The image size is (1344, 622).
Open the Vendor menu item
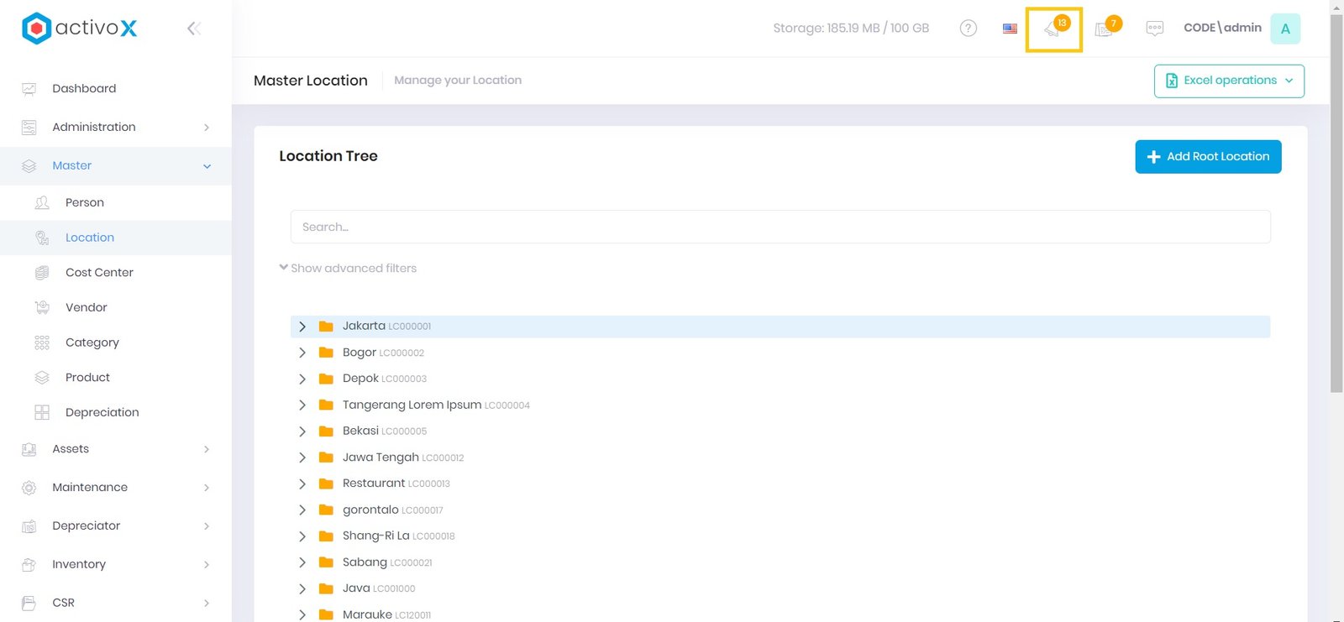pos(87,308)
